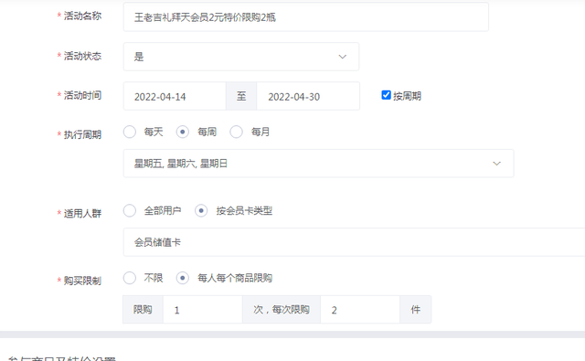Image resolution: width=585 pixels, height=361 pixels.
Task: Choose the 按会员卡类型 radio option
Action: tap(201, 211)
